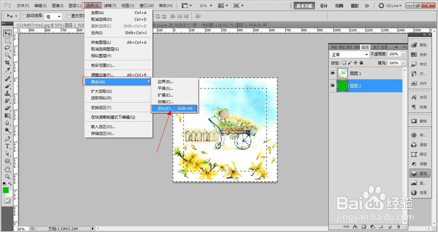Hide 图层 1 with eye icon
Viewport: 438px width, 232px height.
pos(332,73)
